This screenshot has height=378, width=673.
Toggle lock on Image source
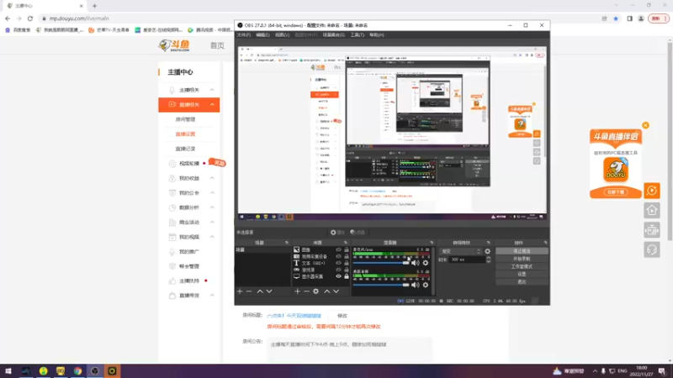coord(347,249)
